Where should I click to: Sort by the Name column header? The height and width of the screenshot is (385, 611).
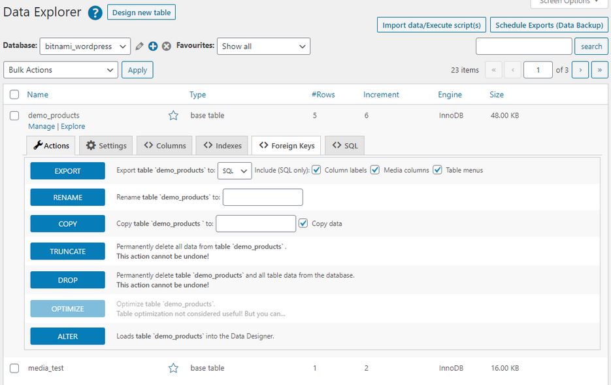pyautogui.click(x=38, y=95)
